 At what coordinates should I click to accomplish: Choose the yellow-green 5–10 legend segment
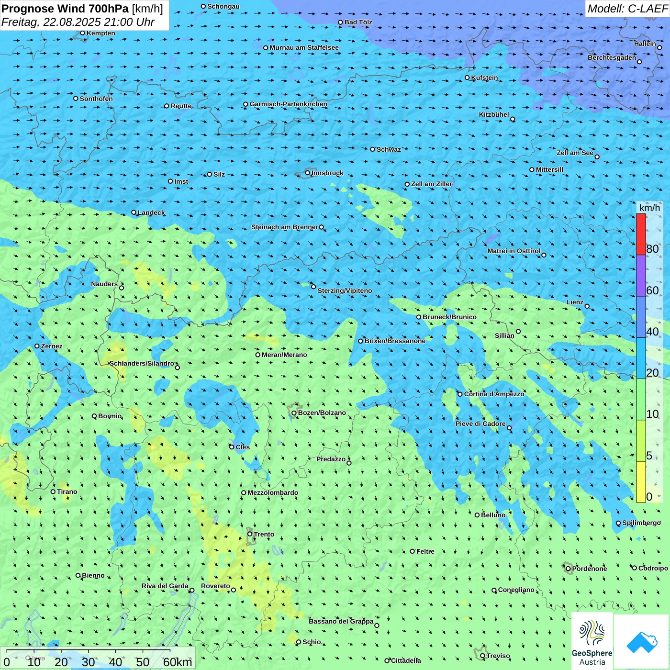pyautogui.click(x=641, y=441)
